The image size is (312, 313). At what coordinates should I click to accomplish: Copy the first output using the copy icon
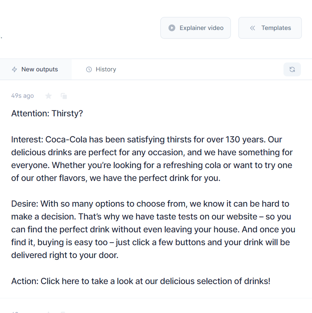[64, 96]
